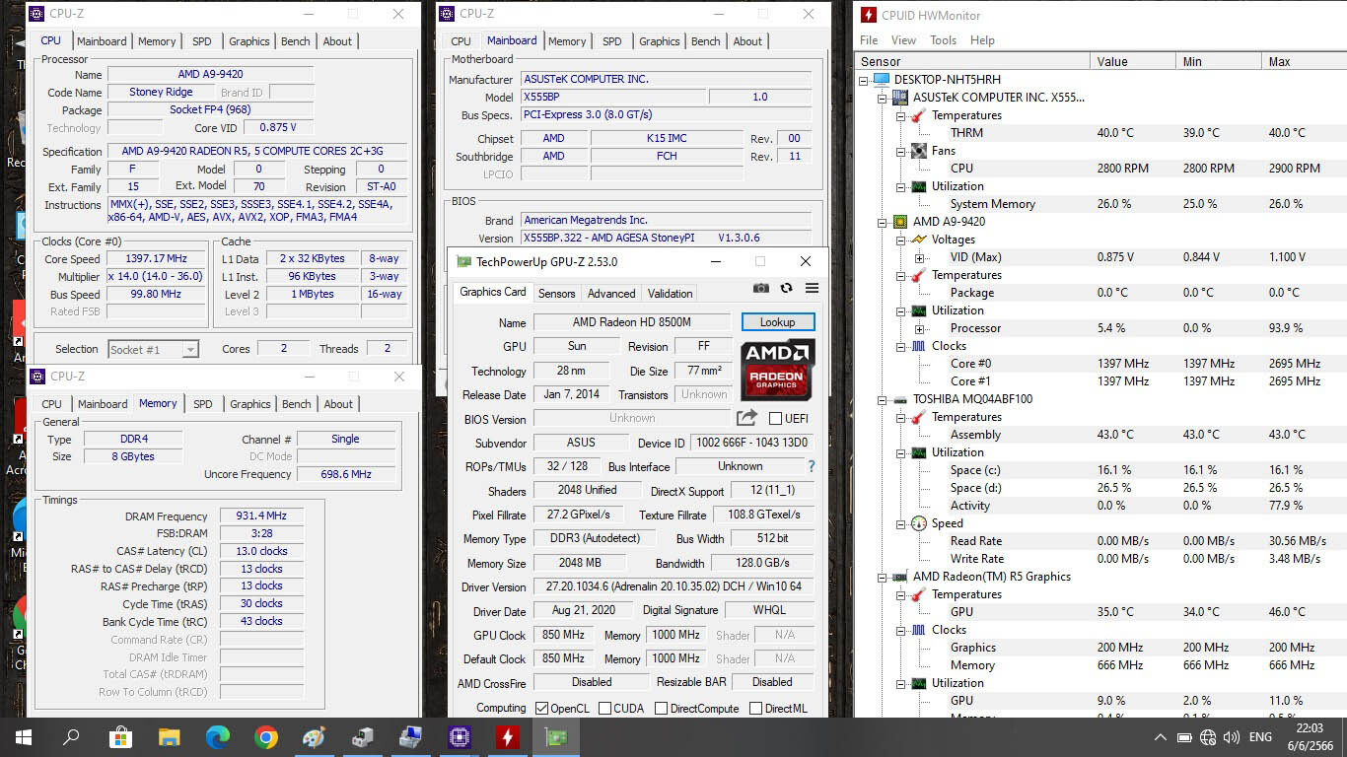Click the AMD Radeon Graphics logo

pos(777,369)
